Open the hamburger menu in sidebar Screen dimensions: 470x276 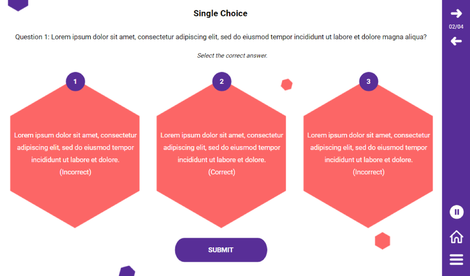tap(456, 260)
